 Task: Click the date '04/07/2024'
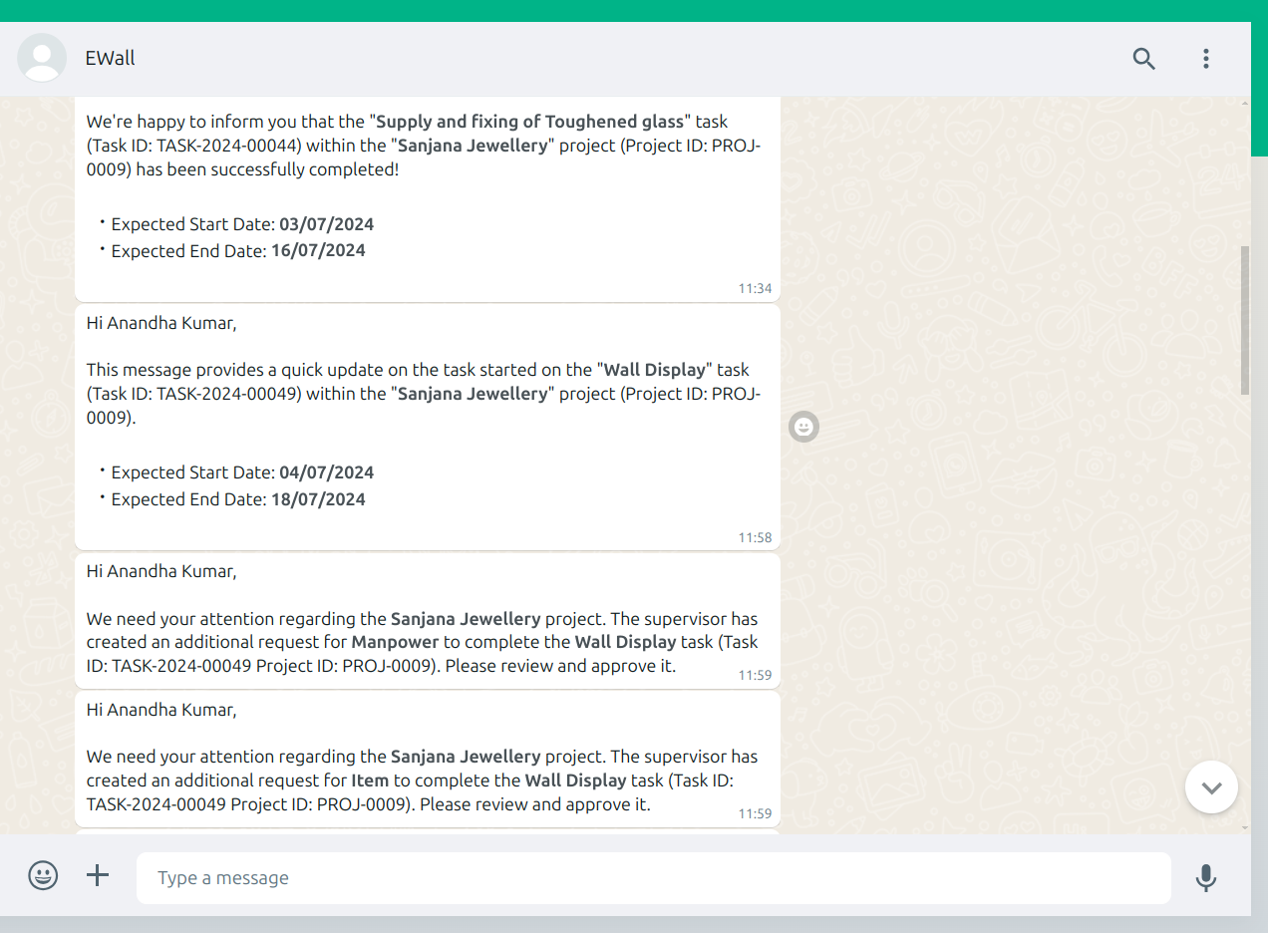(x=327, y=472)
